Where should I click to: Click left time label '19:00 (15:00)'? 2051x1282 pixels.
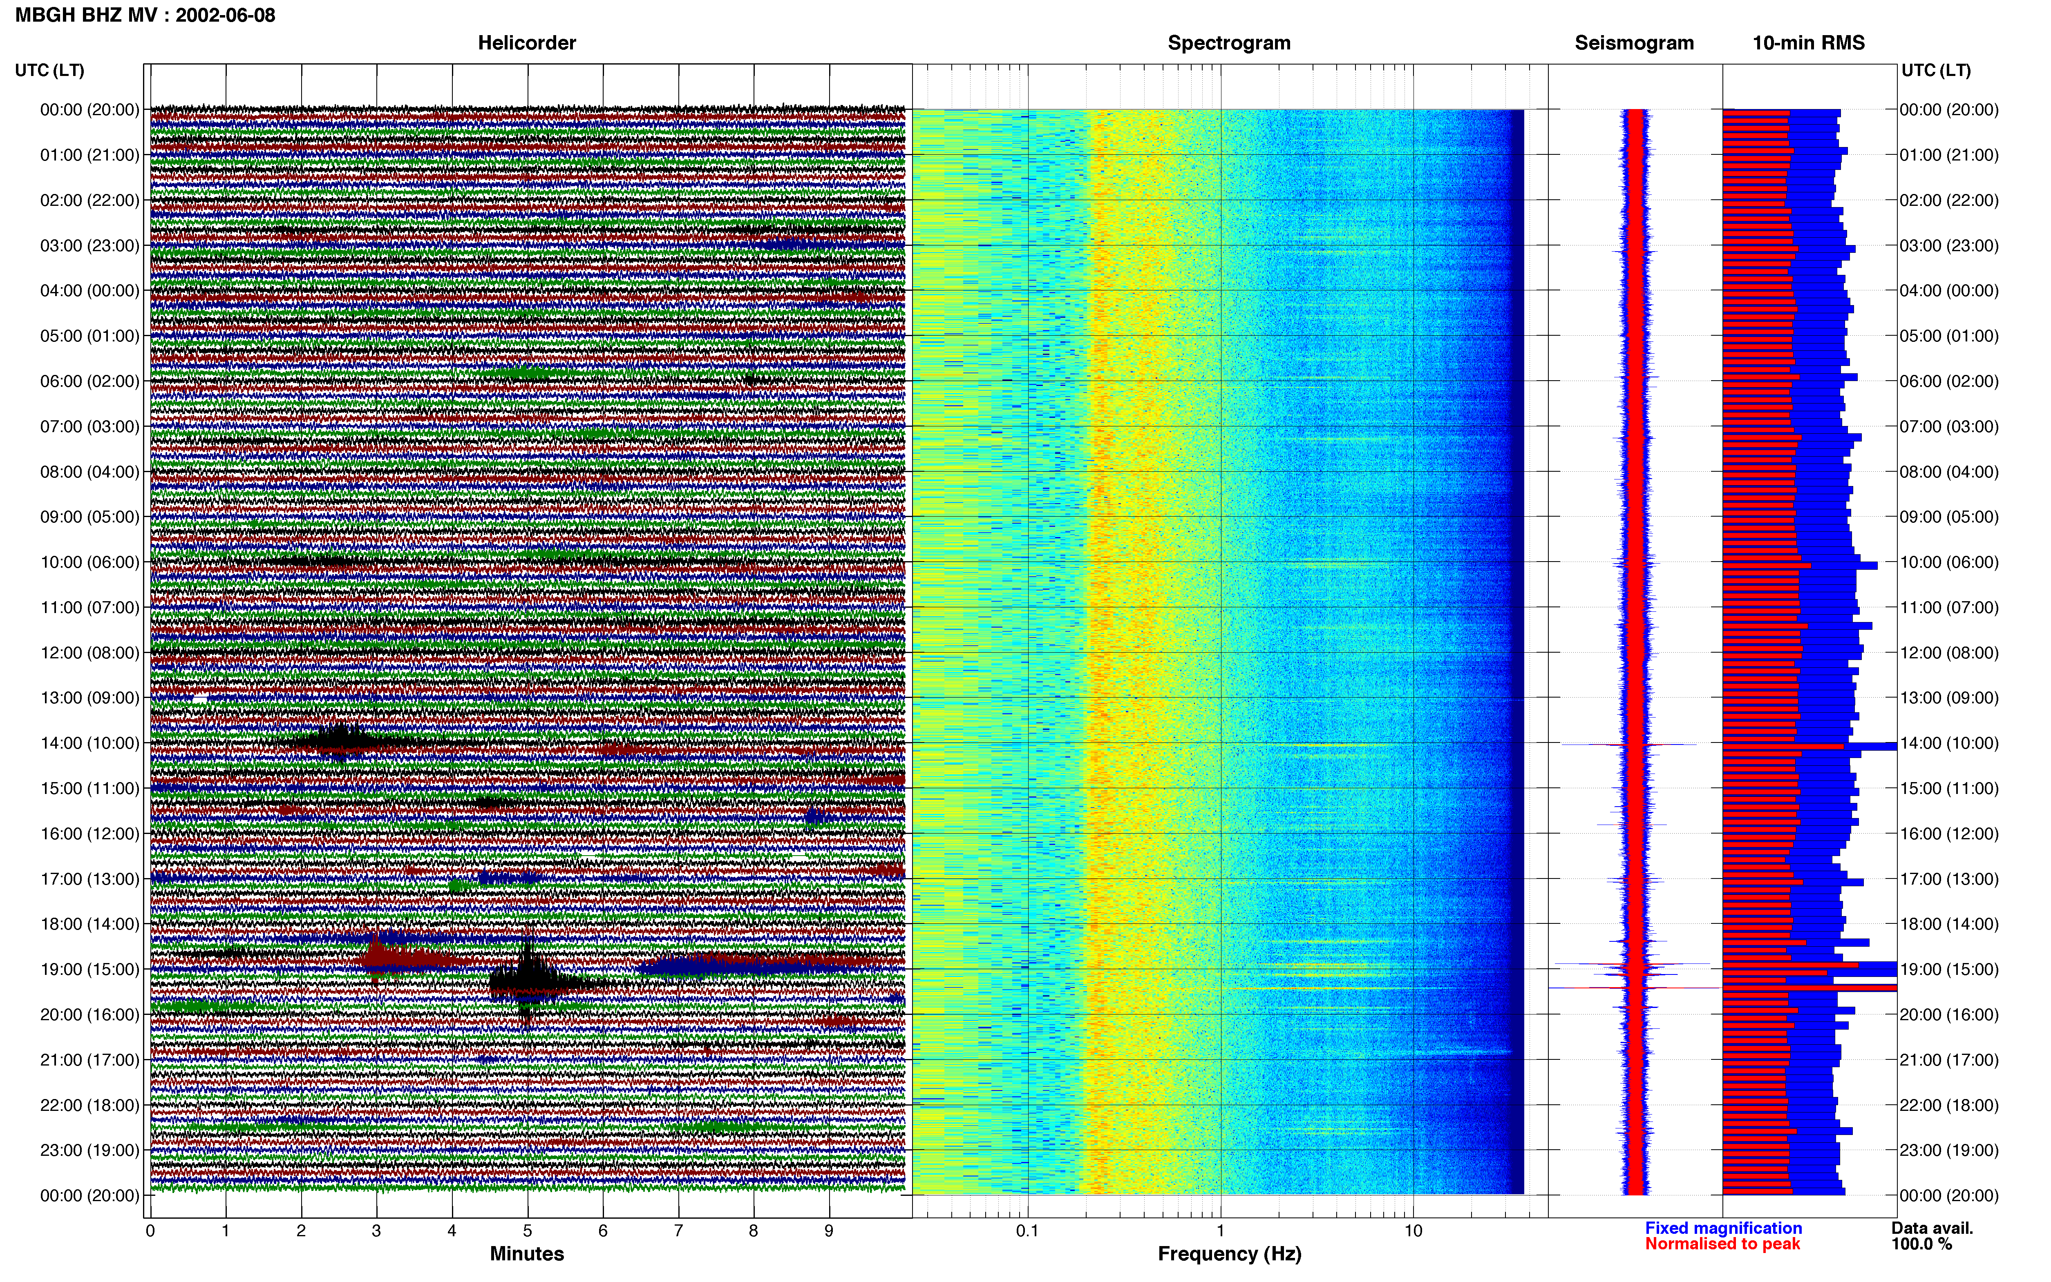pos(90,968)
